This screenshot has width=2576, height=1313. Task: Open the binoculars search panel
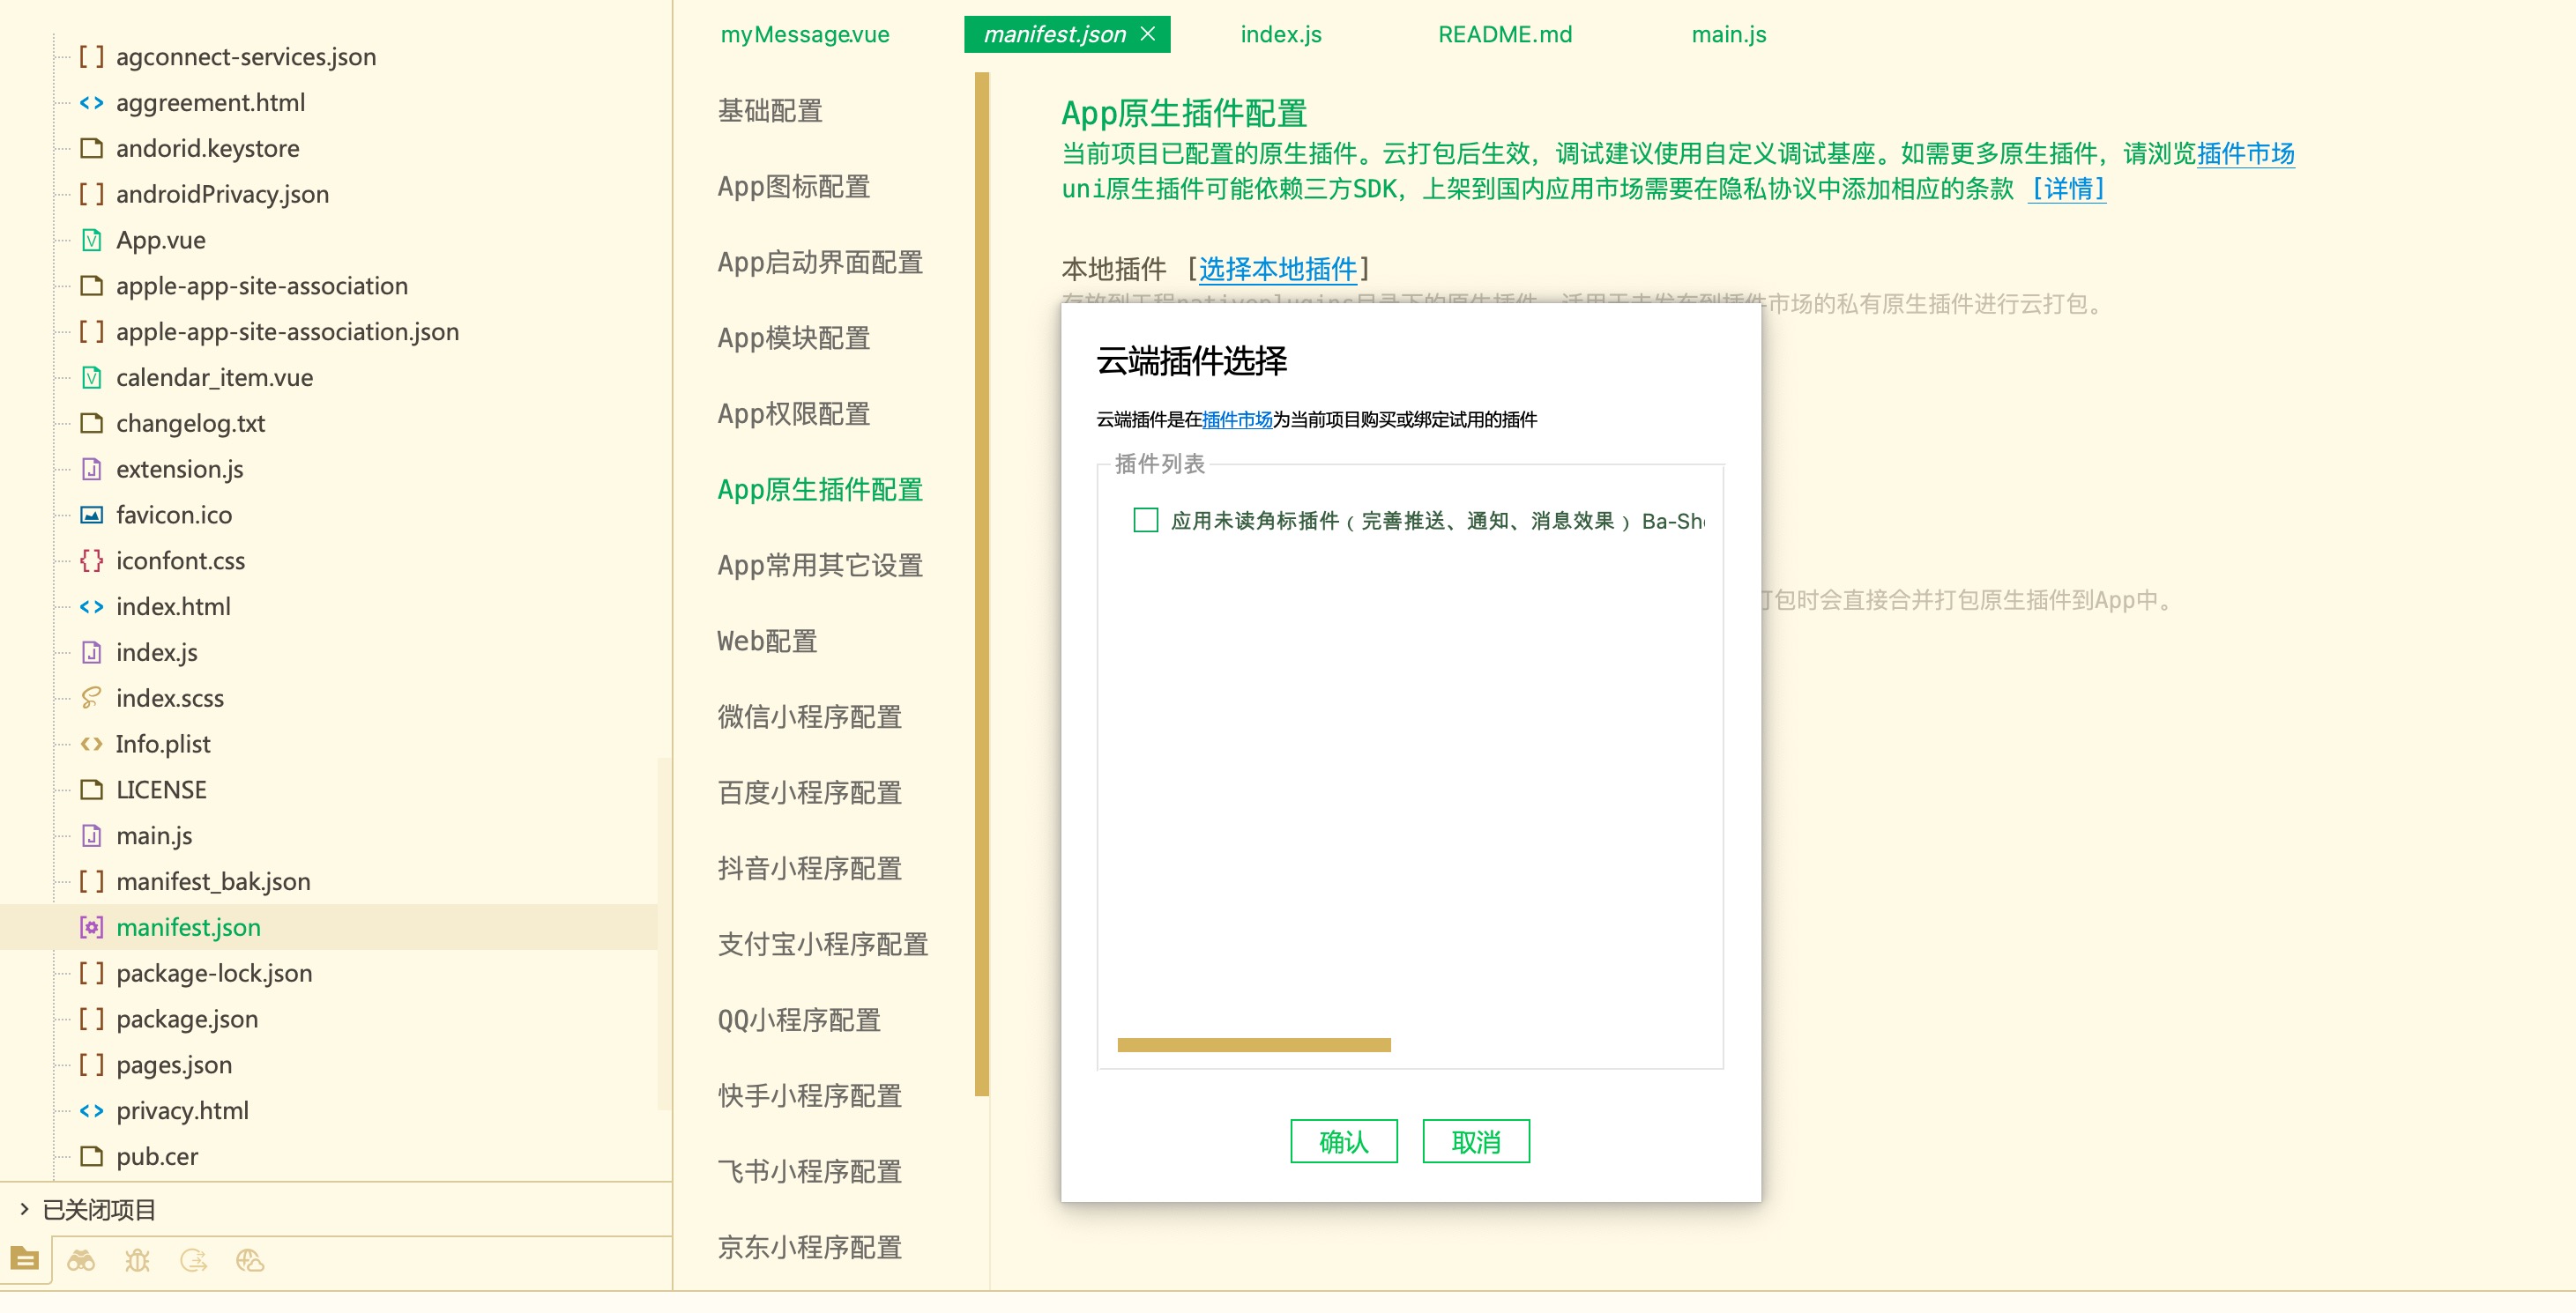[81, 1260]
